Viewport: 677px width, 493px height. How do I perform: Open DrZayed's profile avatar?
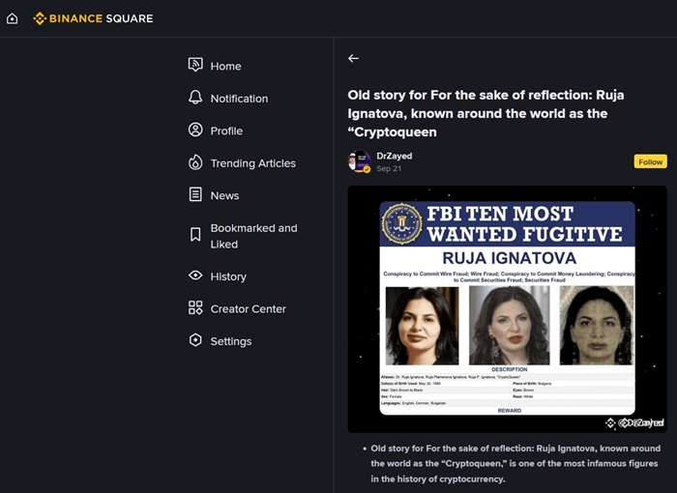pyautogui.click(x=360, y=161)
